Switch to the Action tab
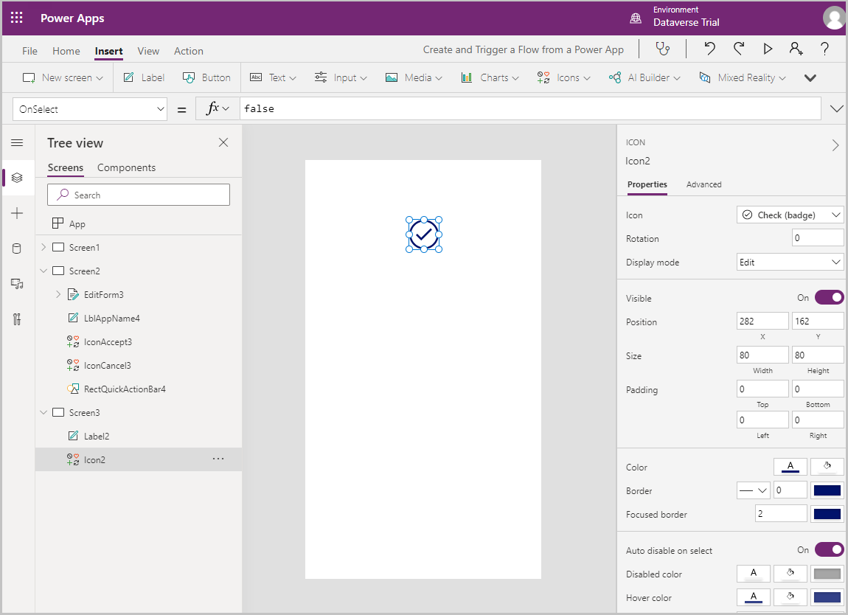 click(x=189, y=51)
